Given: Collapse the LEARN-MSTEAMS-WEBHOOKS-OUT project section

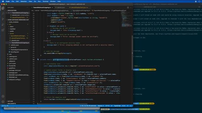Looking at the screenshot, I should click(x=18, y=20).
